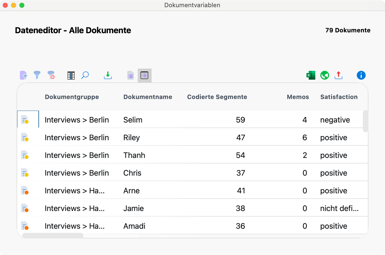Click Interviews > Berlin in Selim row
This screenshot has width=385, height=255.
tap(77, 120)
